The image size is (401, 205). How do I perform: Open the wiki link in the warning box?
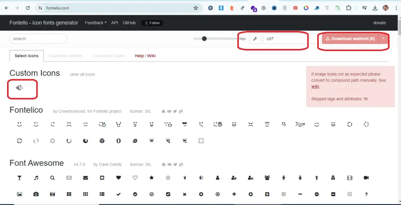click(315, 87)
